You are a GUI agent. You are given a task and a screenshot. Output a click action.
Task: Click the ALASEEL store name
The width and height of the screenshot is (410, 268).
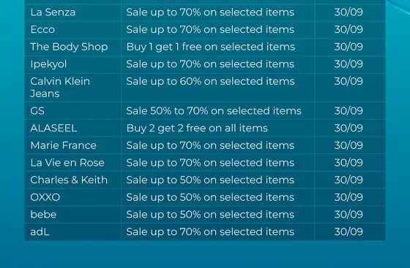coord(53,128)
